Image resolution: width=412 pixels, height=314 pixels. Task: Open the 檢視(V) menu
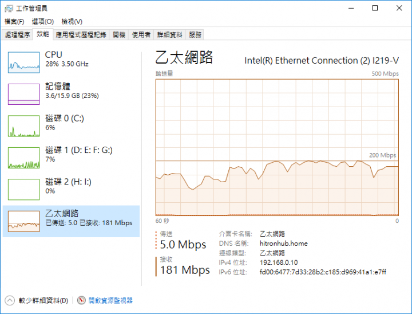(x=72, y=22)
